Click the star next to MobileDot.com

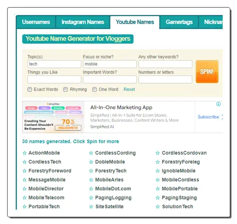91,189
